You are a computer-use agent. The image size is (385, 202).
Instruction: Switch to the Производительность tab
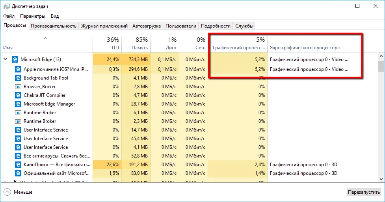tap(54, 26)
